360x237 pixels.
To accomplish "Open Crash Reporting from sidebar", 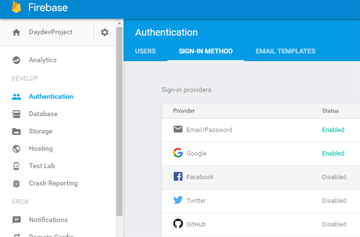I will click(x=53, y=183).
